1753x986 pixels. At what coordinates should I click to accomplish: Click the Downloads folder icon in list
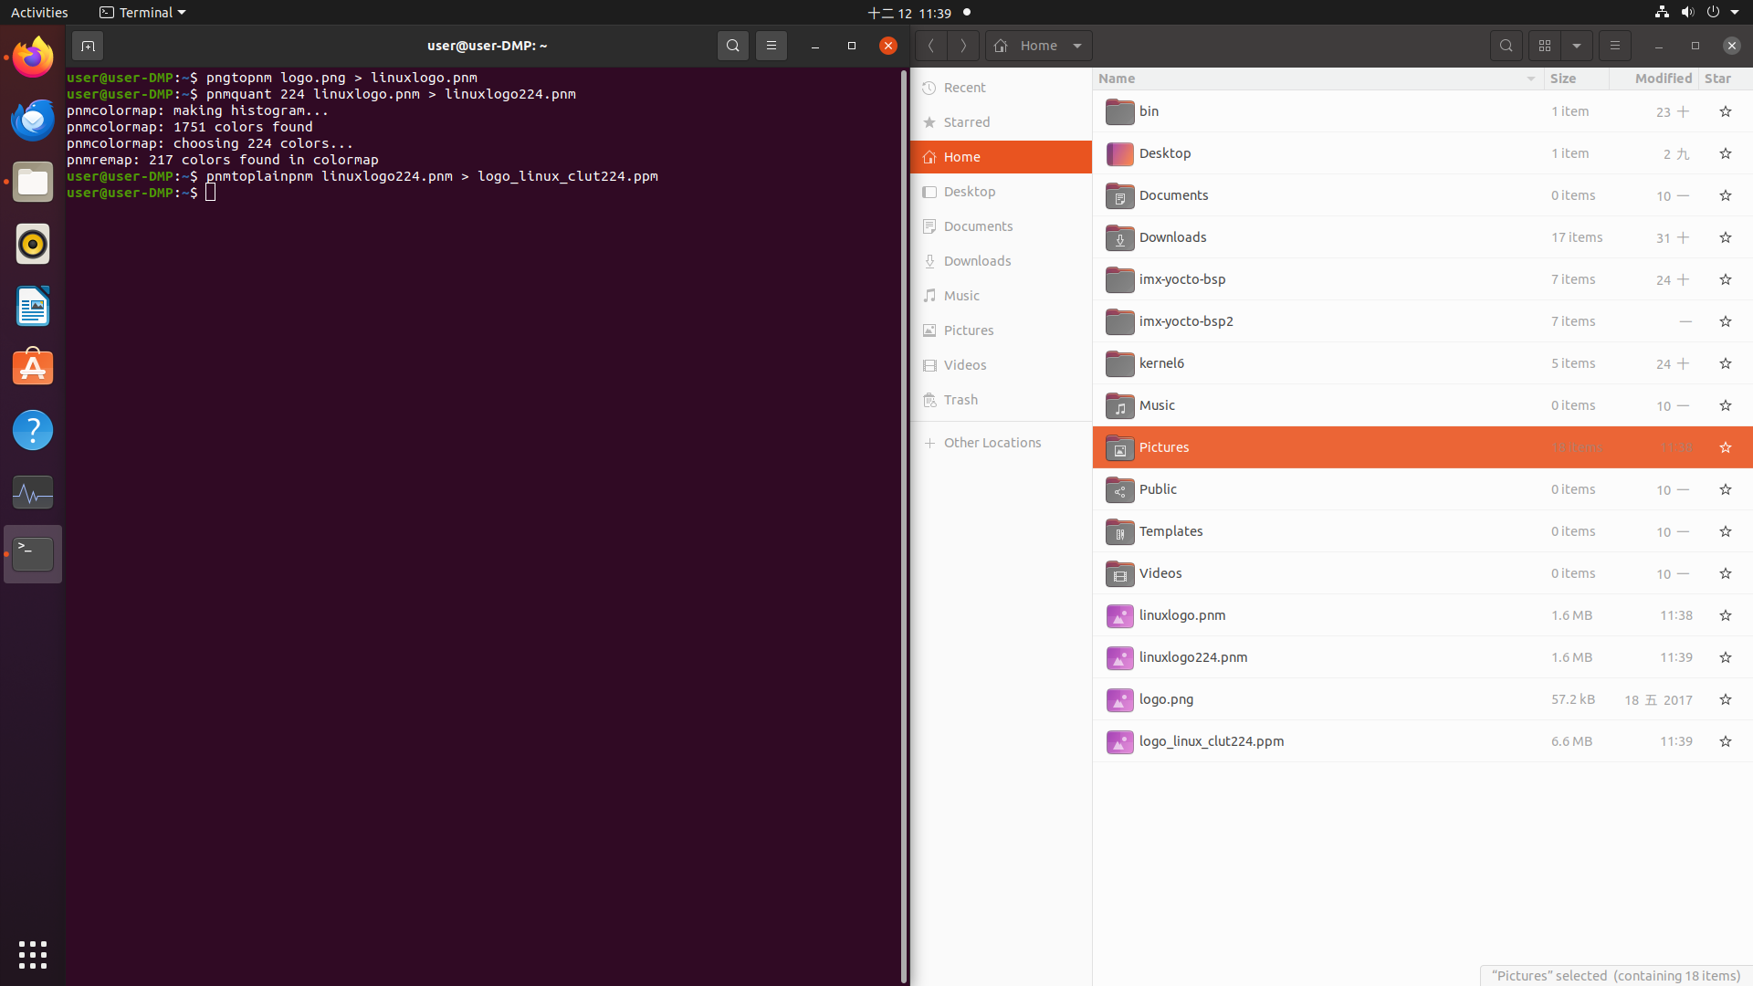pos(1119,237)
